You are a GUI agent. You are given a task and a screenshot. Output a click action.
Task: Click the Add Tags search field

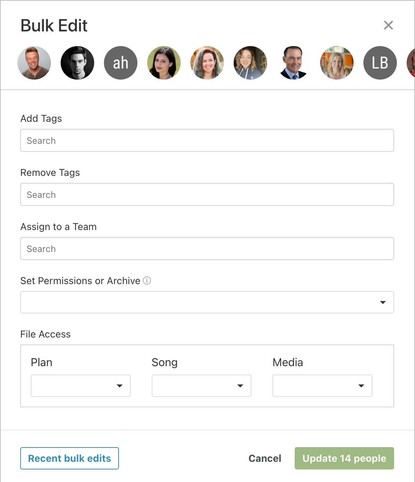point(207,140)
